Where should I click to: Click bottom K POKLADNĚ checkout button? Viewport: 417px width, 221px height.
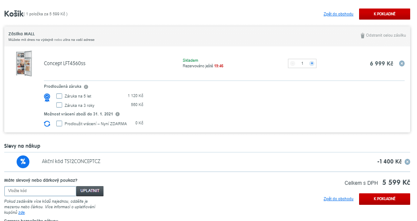tap(385, 199)
